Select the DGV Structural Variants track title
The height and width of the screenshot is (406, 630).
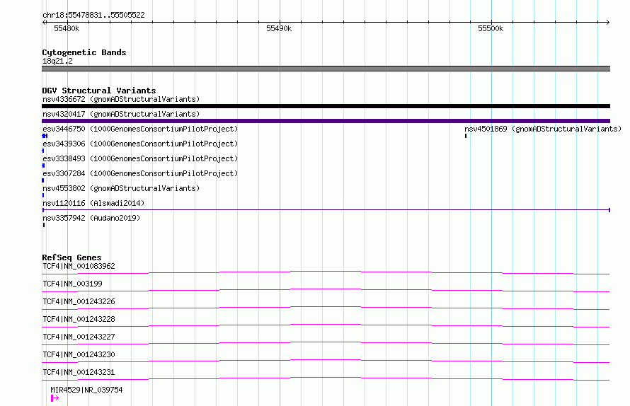point(99,91)
